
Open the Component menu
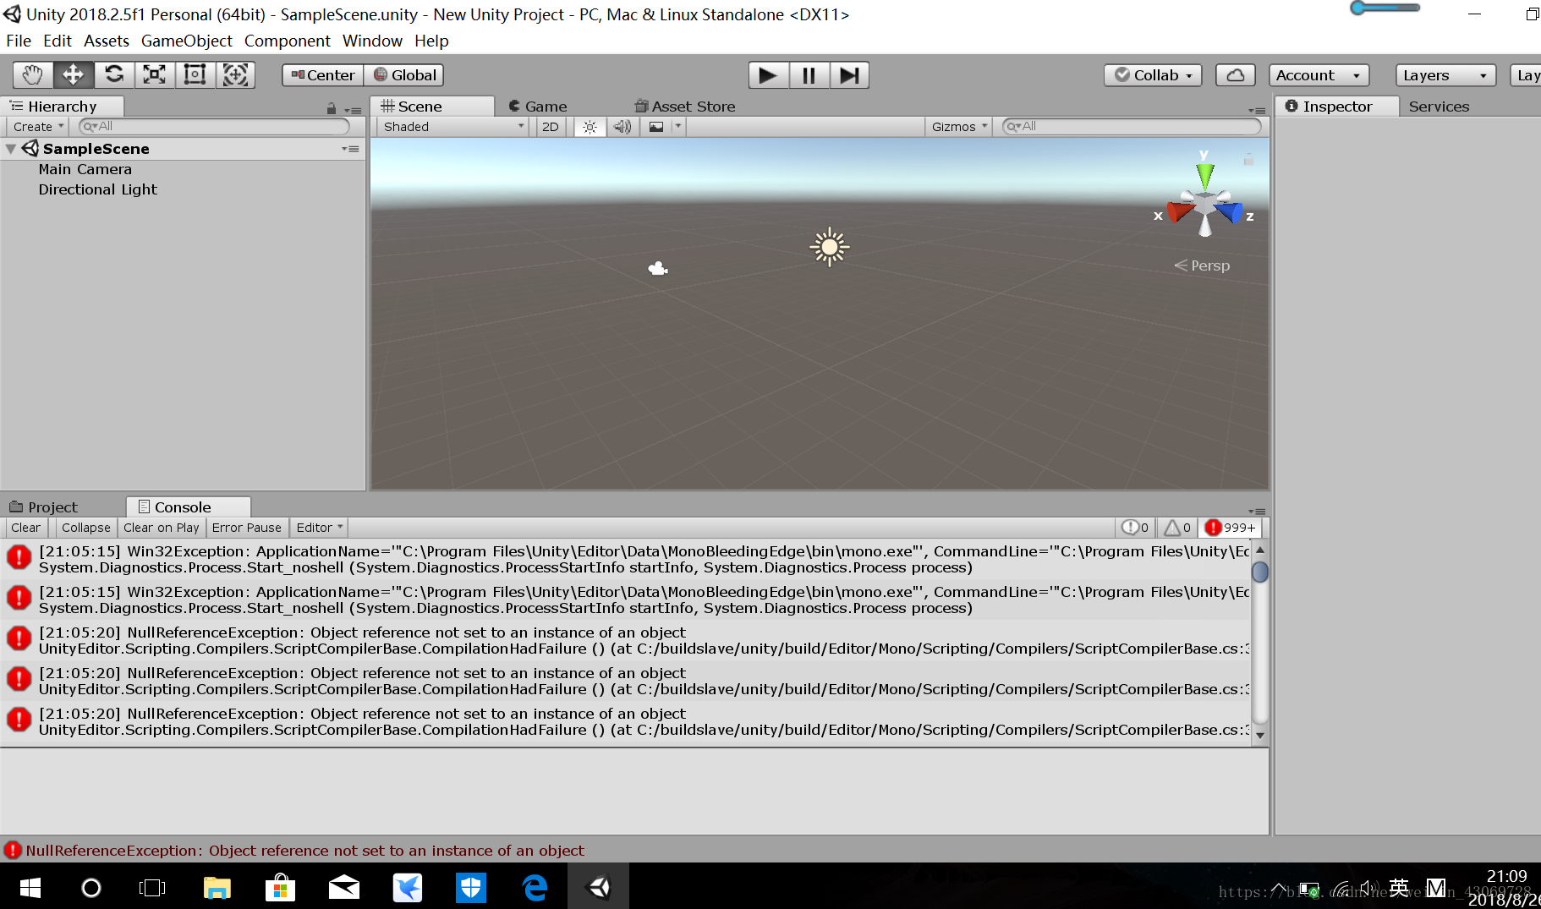[288, 41]
